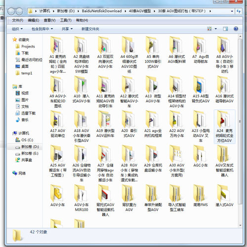247x247 pixels.
Task: Select the 简易FMS folder
Action: click(x=201, y=196)
